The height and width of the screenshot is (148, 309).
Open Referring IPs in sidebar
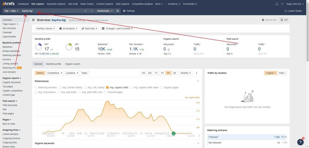(9, 68)
